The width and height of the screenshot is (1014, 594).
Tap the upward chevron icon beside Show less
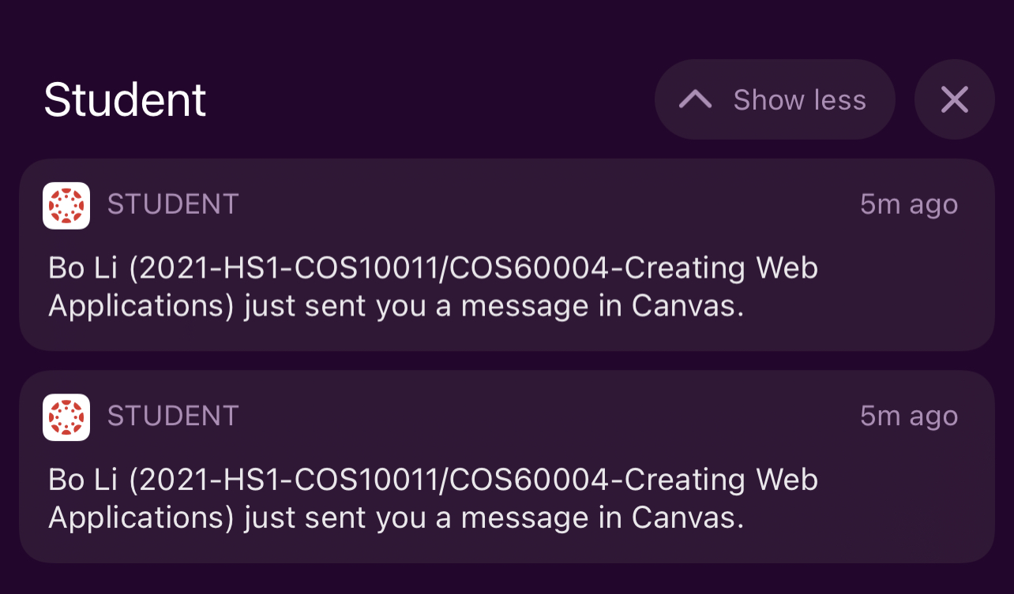click(x=695, y=99)
